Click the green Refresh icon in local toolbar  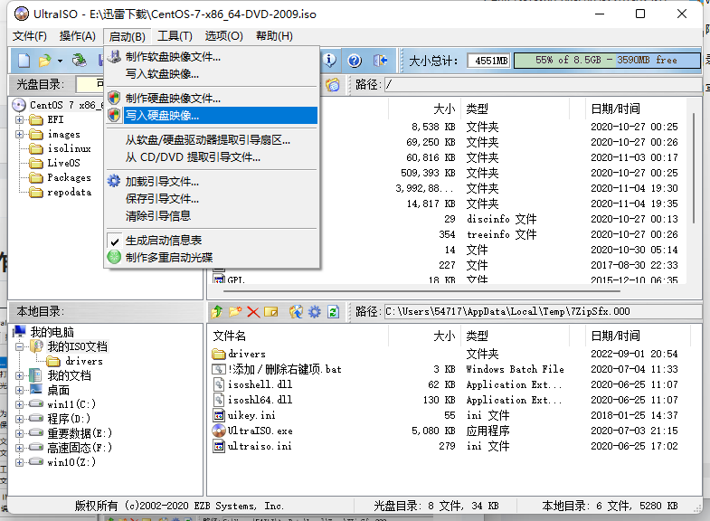333,311
